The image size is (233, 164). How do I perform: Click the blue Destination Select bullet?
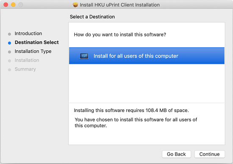click(9, 43)
